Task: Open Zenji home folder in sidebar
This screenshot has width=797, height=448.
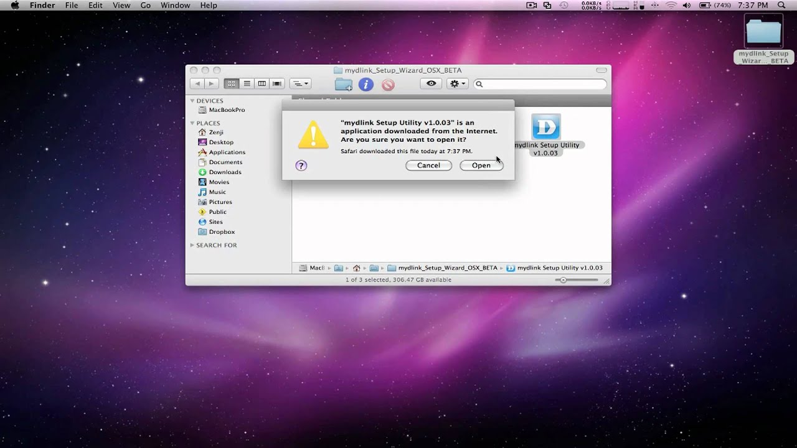Action: point(210,132)
